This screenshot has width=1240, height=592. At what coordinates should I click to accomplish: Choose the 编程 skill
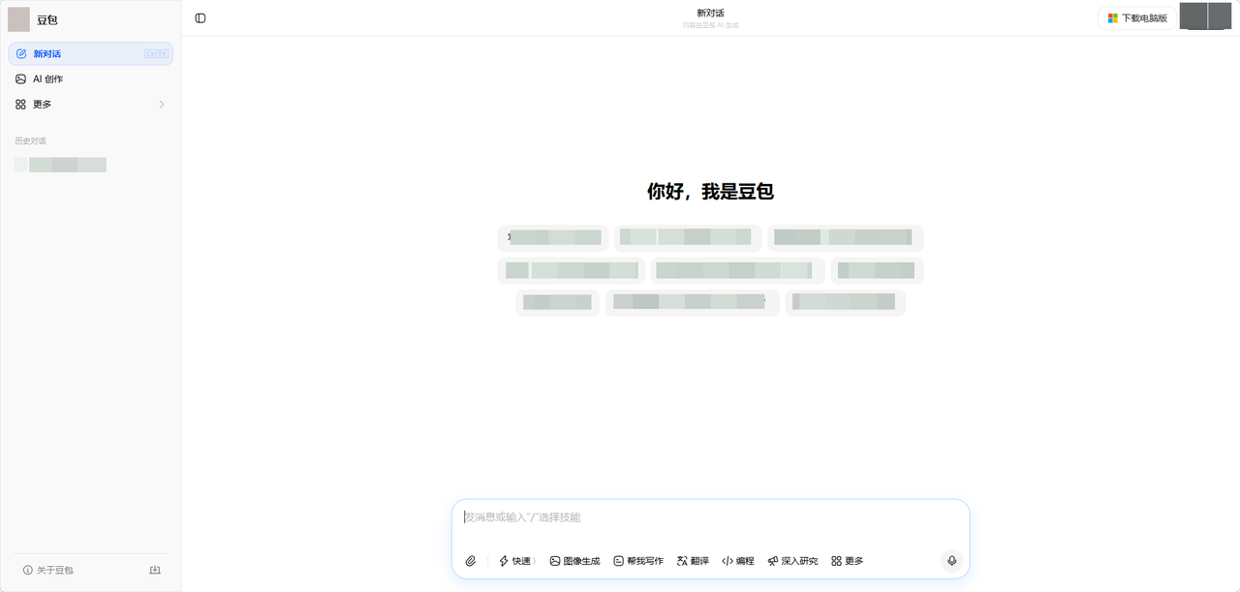pos(738,561)
